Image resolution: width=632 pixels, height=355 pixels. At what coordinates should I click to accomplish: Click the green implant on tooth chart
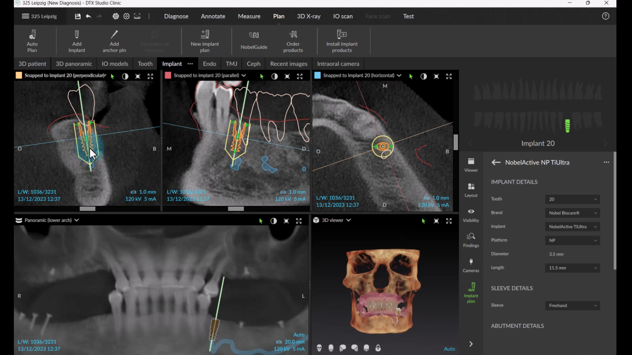tap(567, 126)
